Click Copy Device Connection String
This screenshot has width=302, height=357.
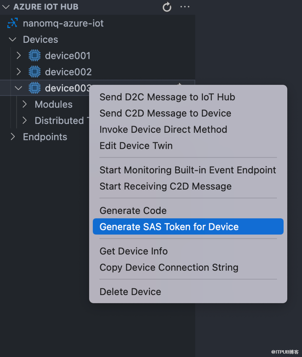169,268
